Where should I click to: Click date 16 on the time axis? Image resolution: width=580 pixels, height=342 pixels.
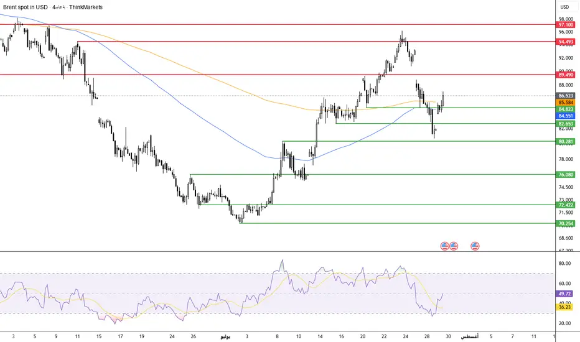(341, 336)
